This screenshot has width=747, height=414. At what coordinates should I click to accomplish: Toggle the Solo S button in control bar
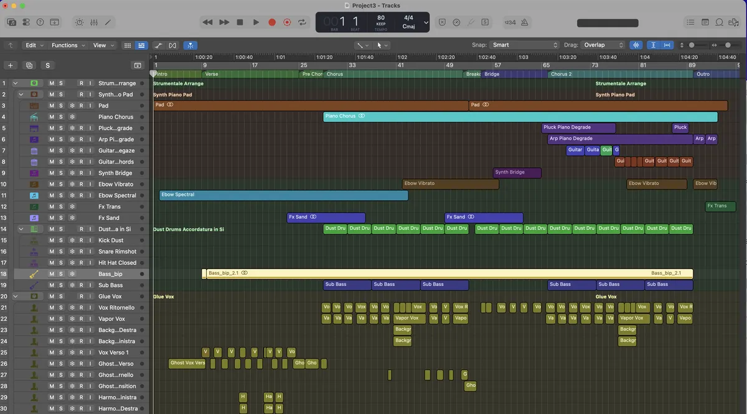485,22
